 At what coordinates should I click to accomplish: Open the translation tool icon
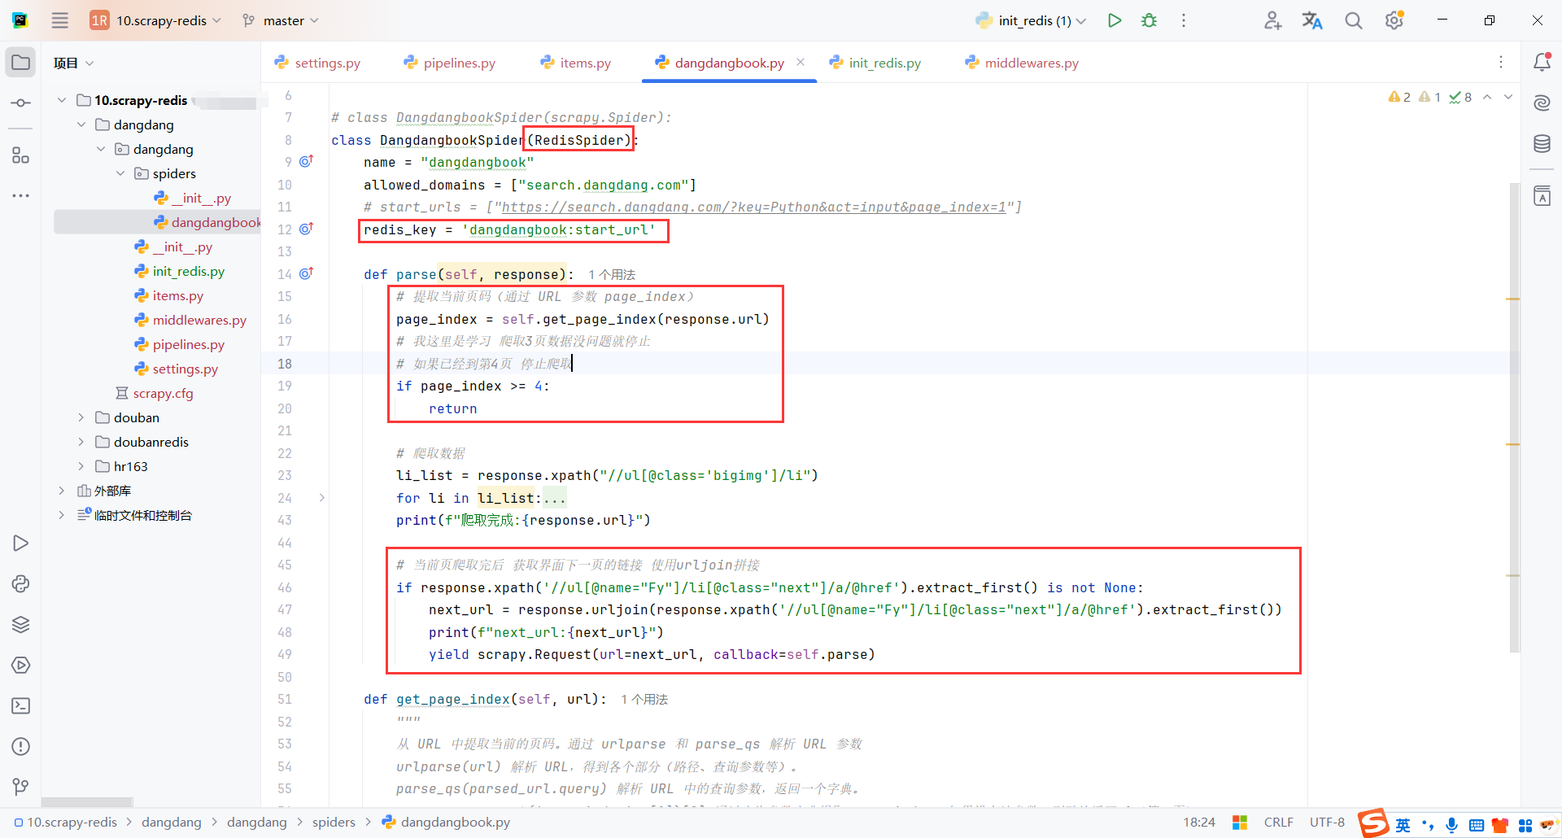[x=1312, y=20]
